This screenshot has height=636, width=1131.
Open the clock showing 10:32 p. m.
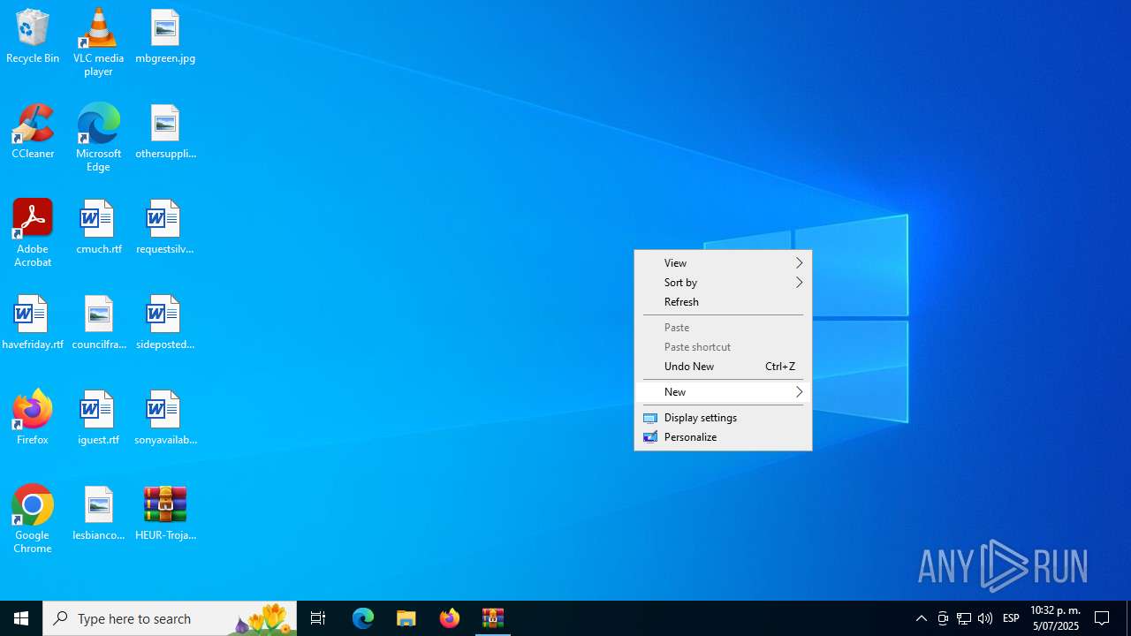pos(1055,618)
